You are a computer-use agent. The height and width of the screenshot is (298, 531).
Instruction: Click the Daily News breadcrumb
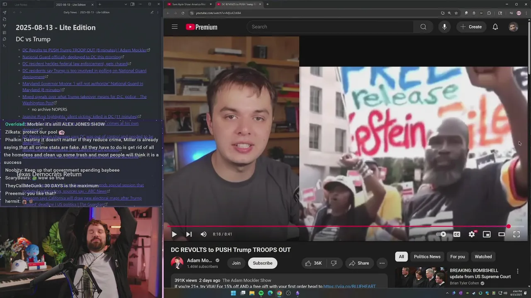[x=70, y=12]
